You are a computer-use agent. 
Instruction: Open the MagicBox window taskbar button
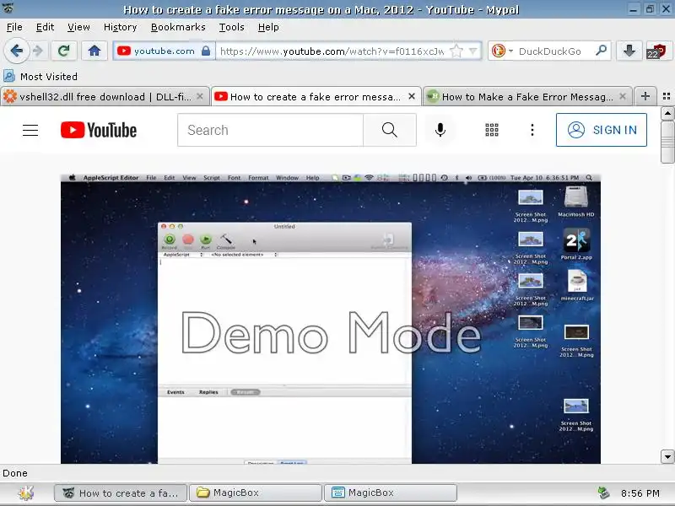click(x=391, y=493)
